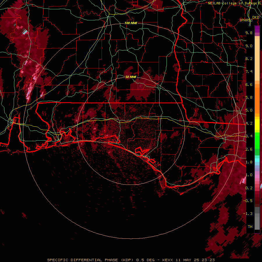Screen dimensions: 262x262
Task: Select the 1.0 legend value
Action: pos(249,175)
